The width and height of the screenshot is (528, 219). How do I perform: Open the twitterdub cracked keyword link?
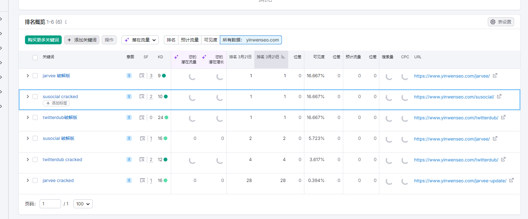tap(62, 160)
